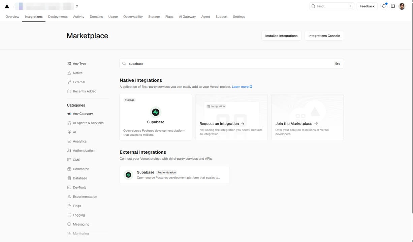Open the documentation book icon
This screenshot has width=413, height=242.
click(x=393, y=6)
